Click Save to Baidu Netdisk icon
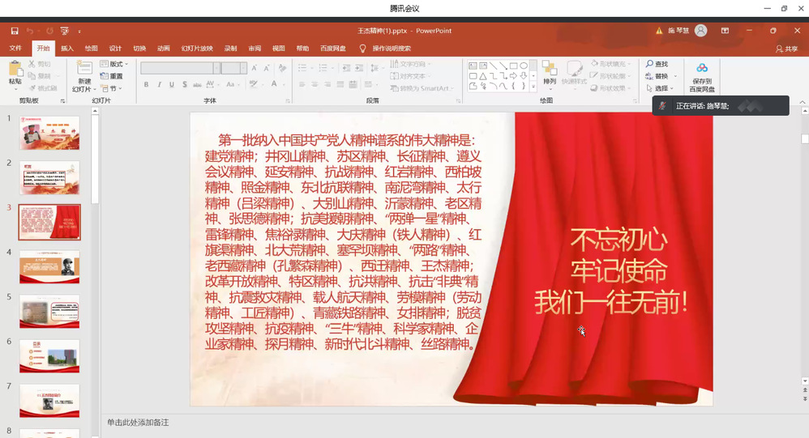The width and height of the screenshot is (809, 438). click(702, 69)
